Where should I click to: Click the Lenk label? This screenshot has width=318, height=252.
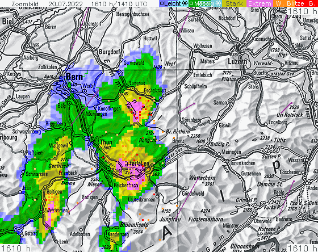click(x=64, y=242)
